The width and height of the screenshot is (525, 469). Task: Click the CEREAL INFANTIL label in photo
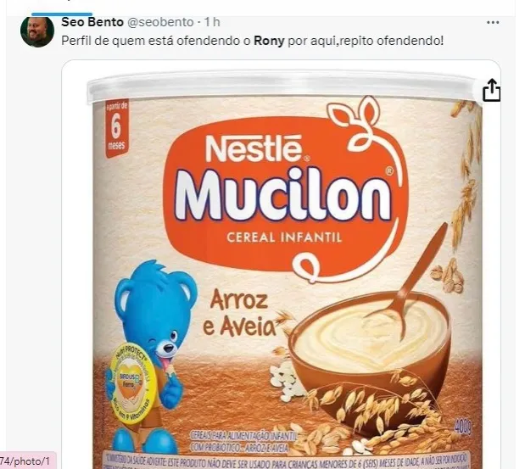click(284, 238)
